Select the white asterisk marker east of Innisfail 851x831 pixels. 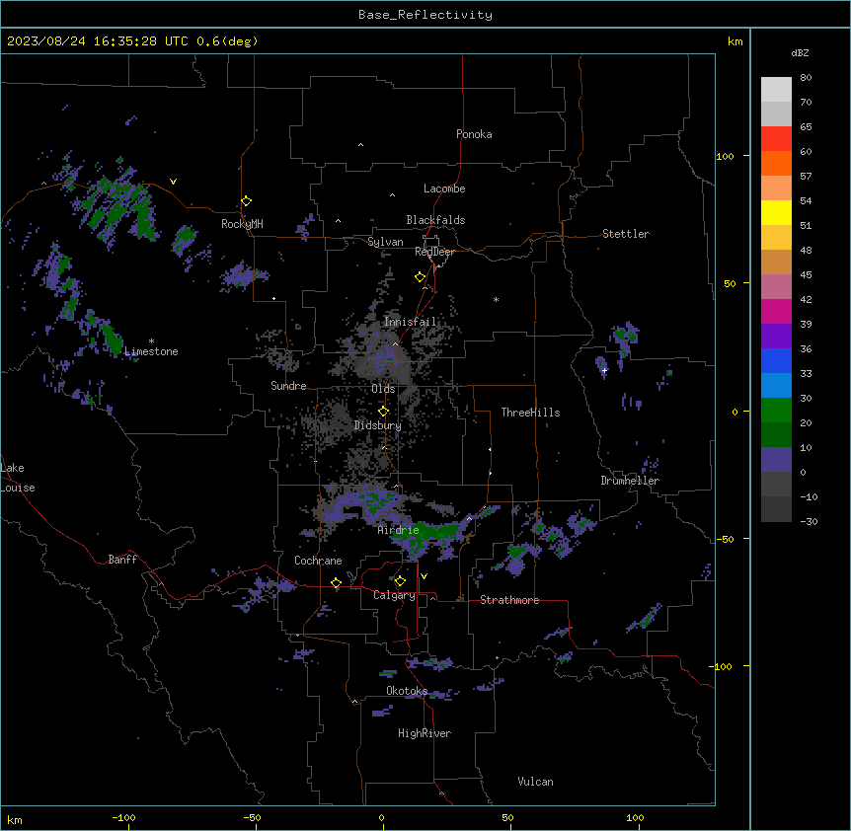(496, 299)
